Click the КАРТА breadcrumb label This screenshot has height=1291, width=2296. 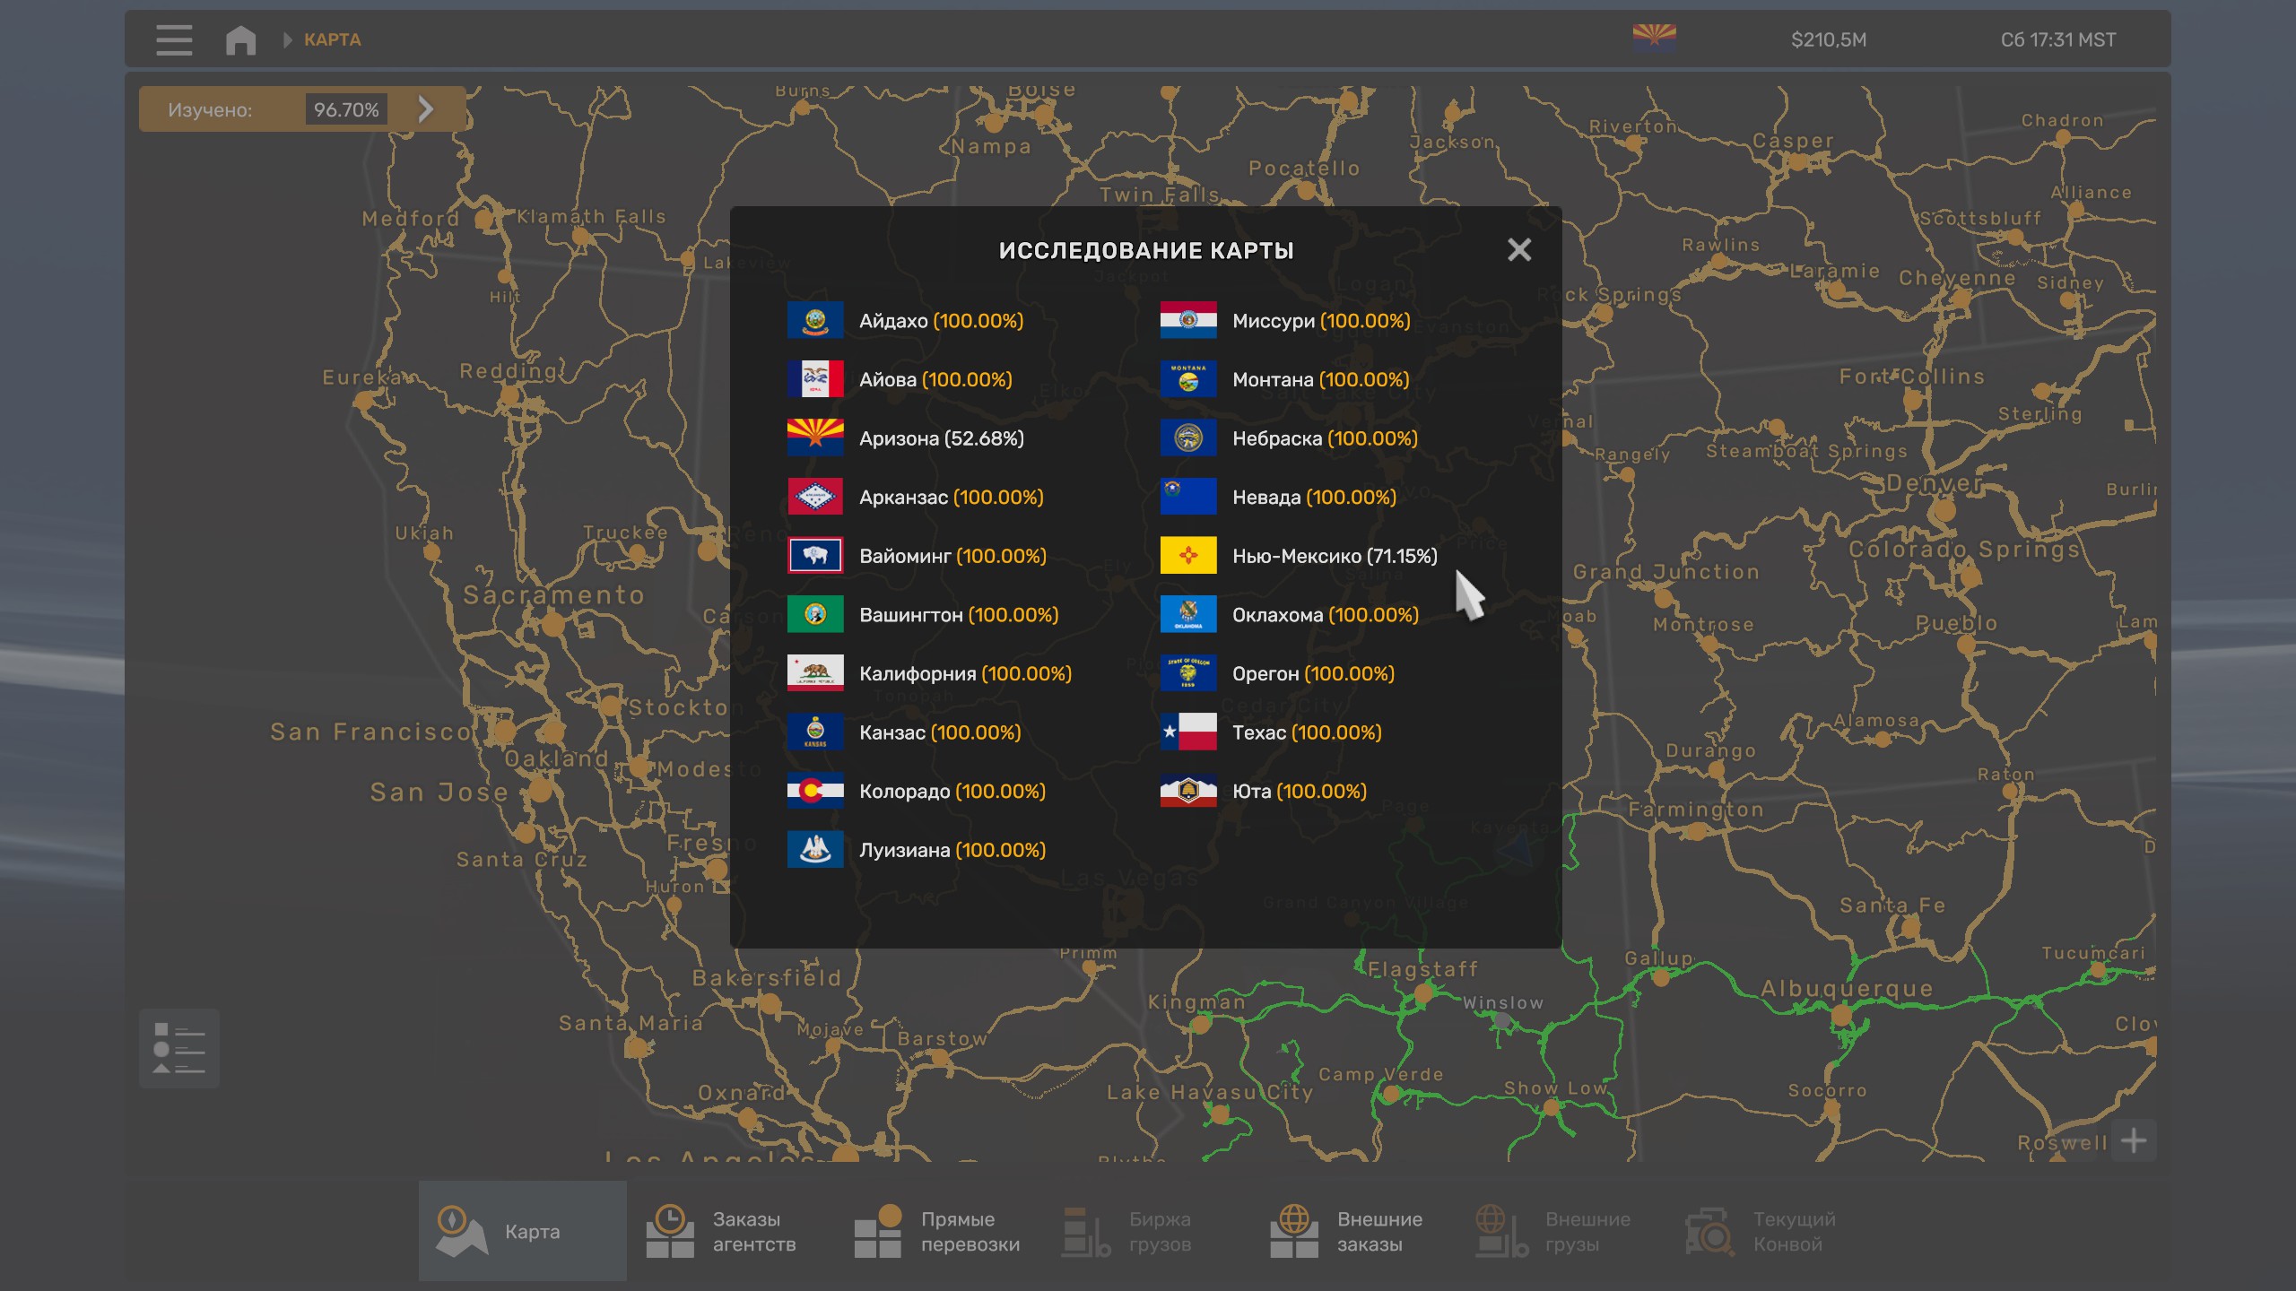pyautogui.click(x=332, y=40)
